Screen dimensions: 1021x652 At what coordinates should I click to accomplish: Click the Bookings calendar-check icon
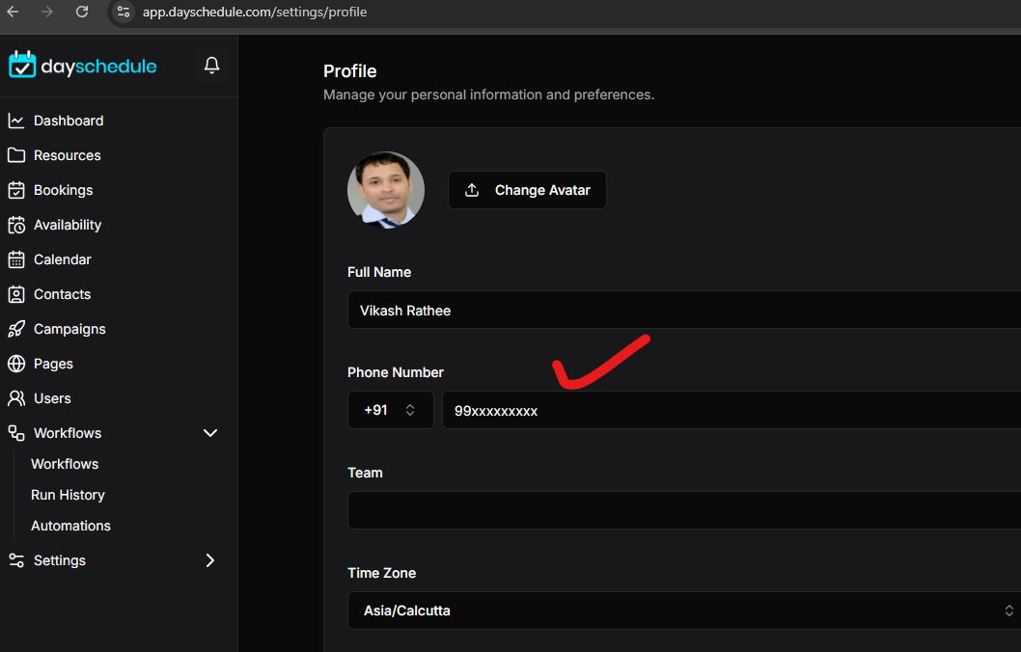pos(16,190)
